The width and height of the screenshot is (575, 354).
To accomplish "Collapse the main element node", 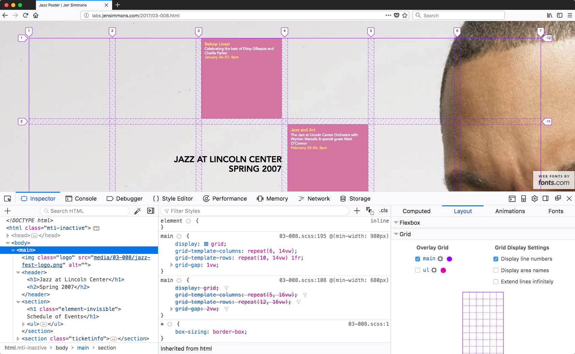I will coord(13,250).
